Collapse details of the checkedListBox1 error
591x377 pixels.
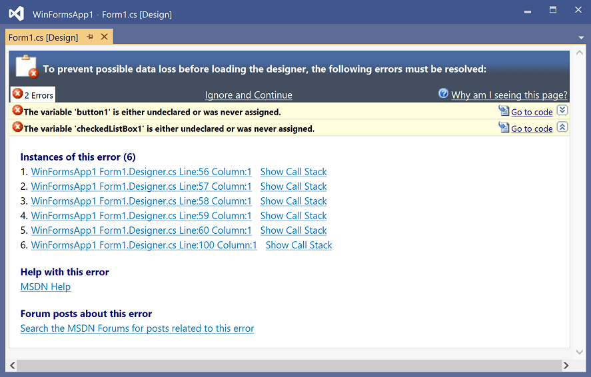tap(562, 127)
